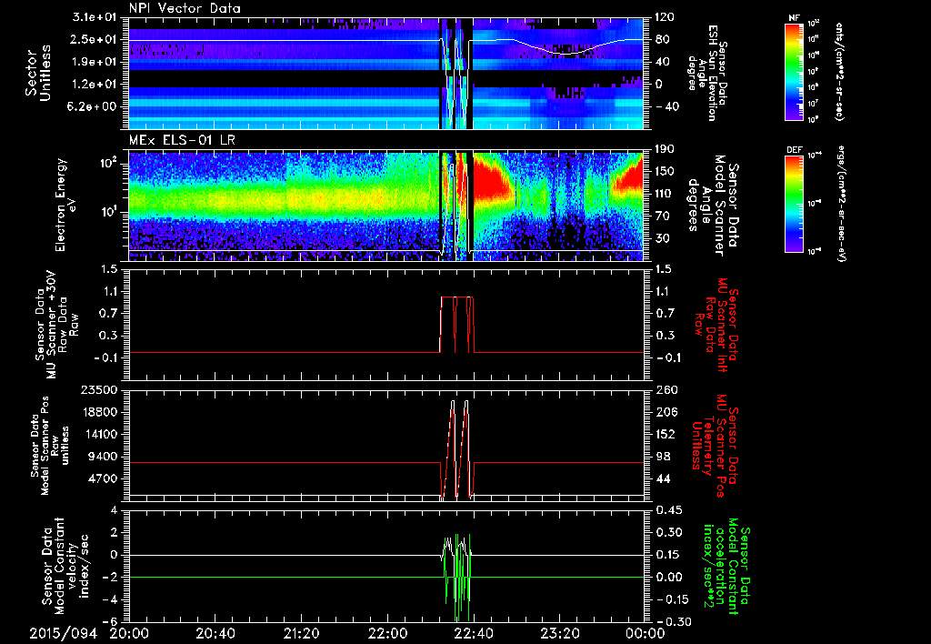This screenshot has width=931, height=644.
Task: Click the "14100" scanner position tick label
Action: tap(100, 434)
